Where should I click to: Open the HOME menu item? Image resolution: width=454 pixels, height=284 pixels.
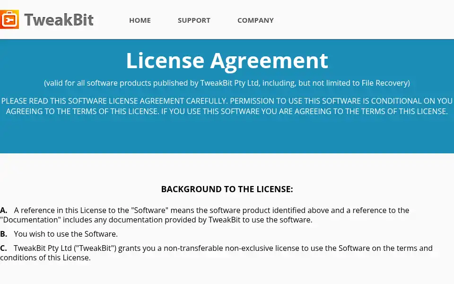point(140,20)
